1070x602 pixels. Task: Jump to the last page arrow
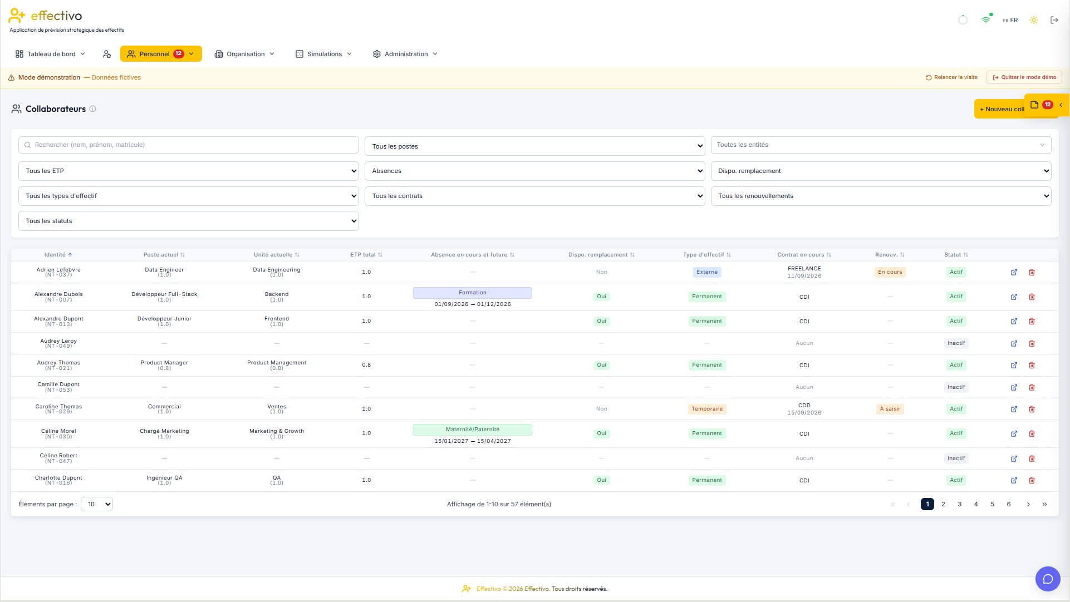(x=1044, y=504)
